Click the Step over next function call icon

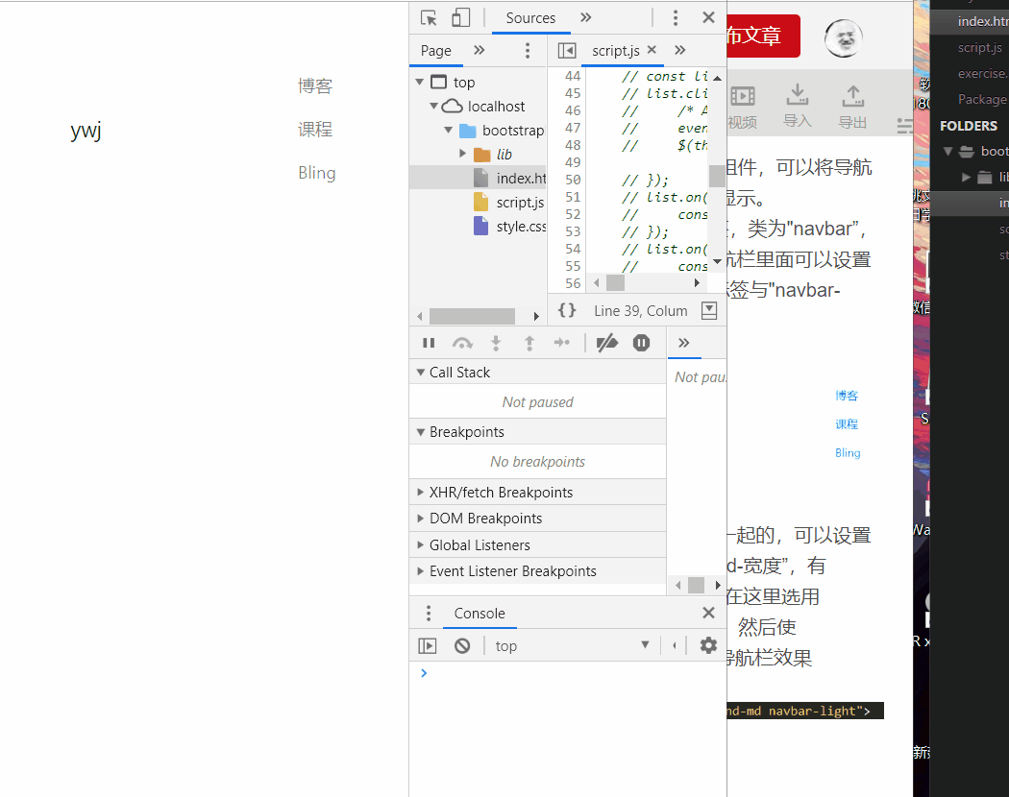(463, 343)
